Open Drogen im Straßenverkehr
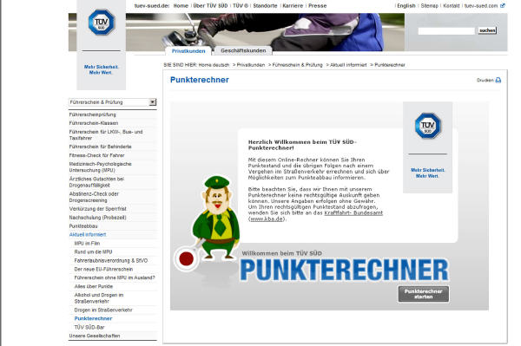521x346 pixels. [103, 310]
